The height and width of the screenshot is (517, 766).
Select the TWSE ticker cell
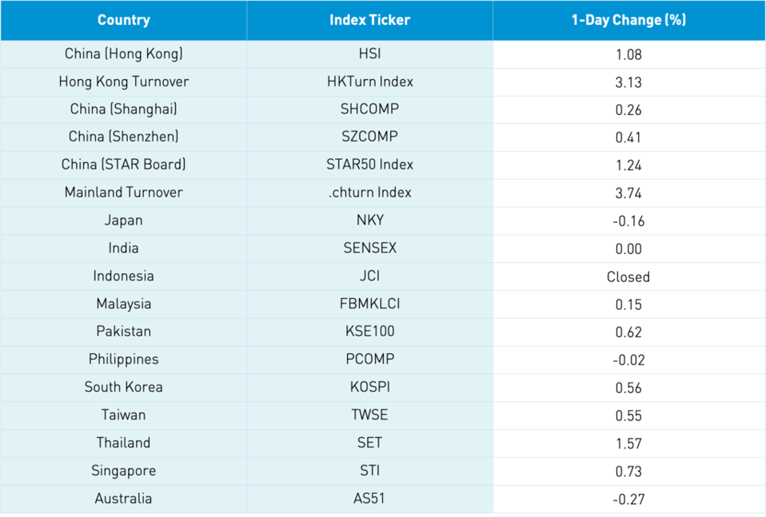pos(369,416)
